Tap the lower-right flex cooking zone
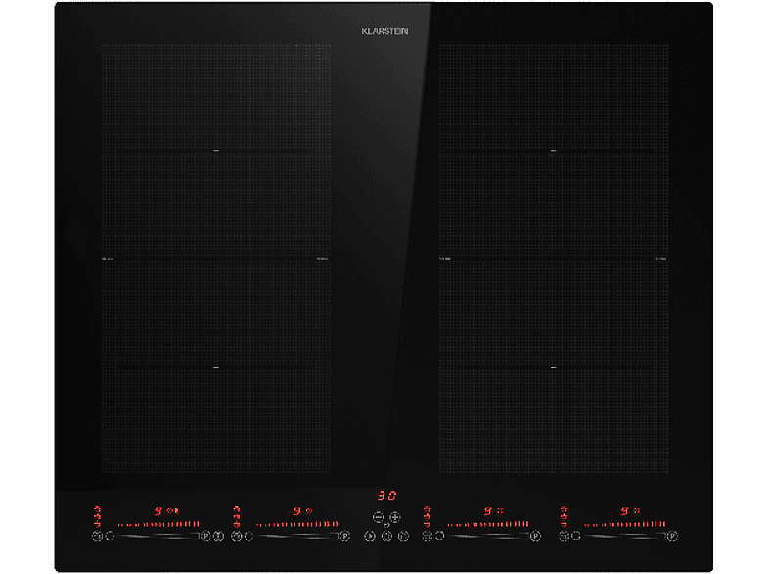This screenshot has width=769, height=574. 553,366
